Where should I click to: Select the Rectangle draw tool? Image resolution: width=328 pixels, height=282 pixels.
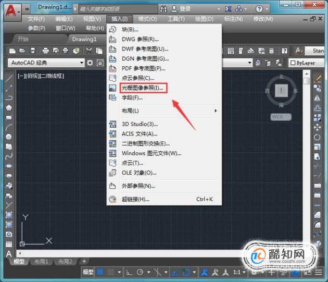(x=9, y=117)
